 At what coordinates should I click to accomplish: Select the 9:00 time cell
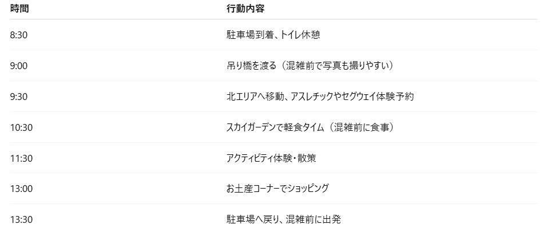click(19, 66)
